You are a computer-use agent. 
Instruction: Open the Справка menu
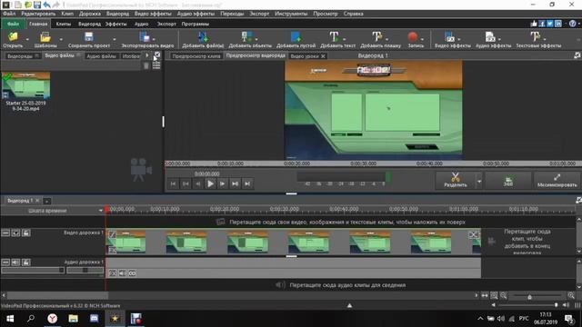pos(353,14)
